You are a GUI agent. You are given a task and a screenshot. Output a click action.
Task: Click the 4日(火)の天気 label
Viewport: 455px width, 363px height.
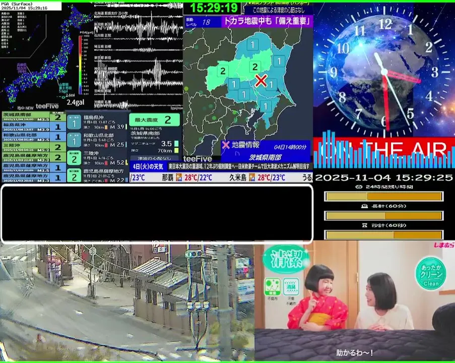point(148,166)
